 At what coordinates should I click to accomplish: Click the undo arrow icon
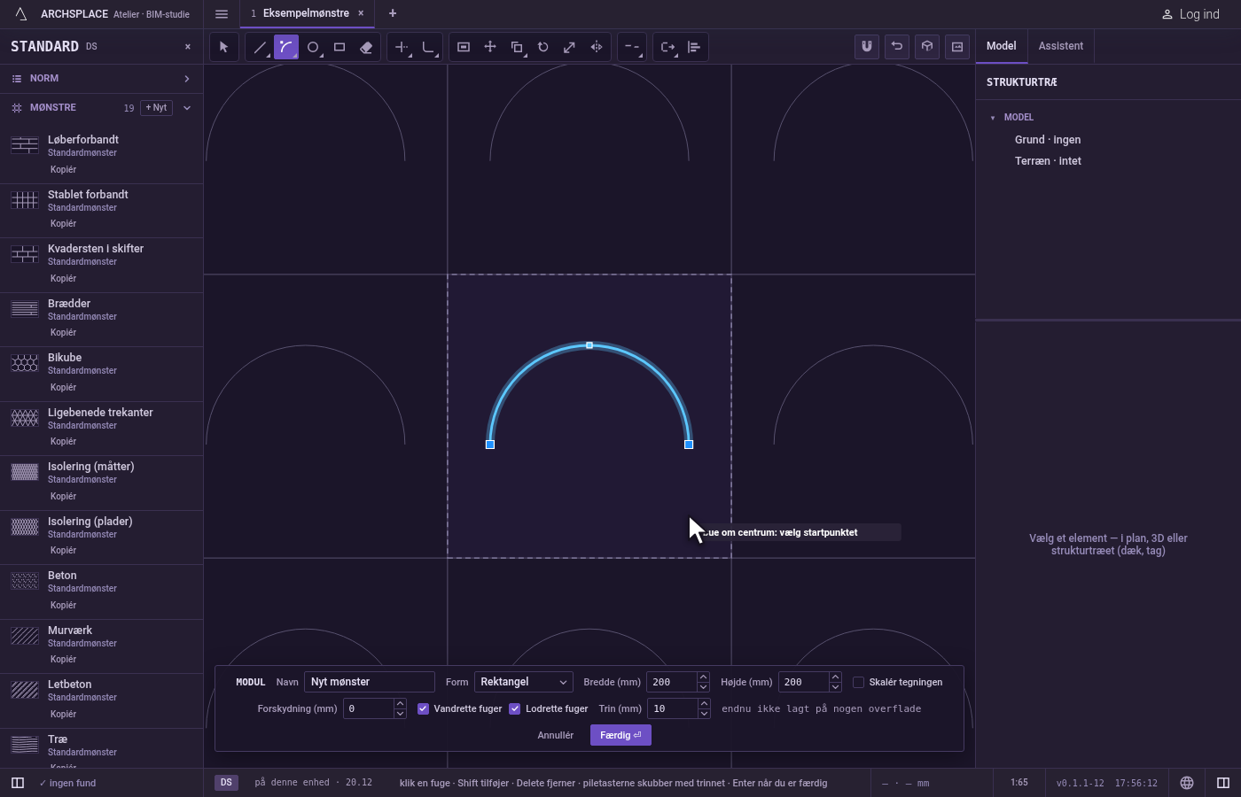click(x=897, y=46)
